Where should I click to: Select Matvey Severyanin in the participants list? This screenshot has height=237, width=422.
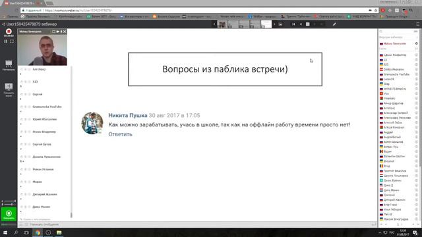click(x=395, y=43)
